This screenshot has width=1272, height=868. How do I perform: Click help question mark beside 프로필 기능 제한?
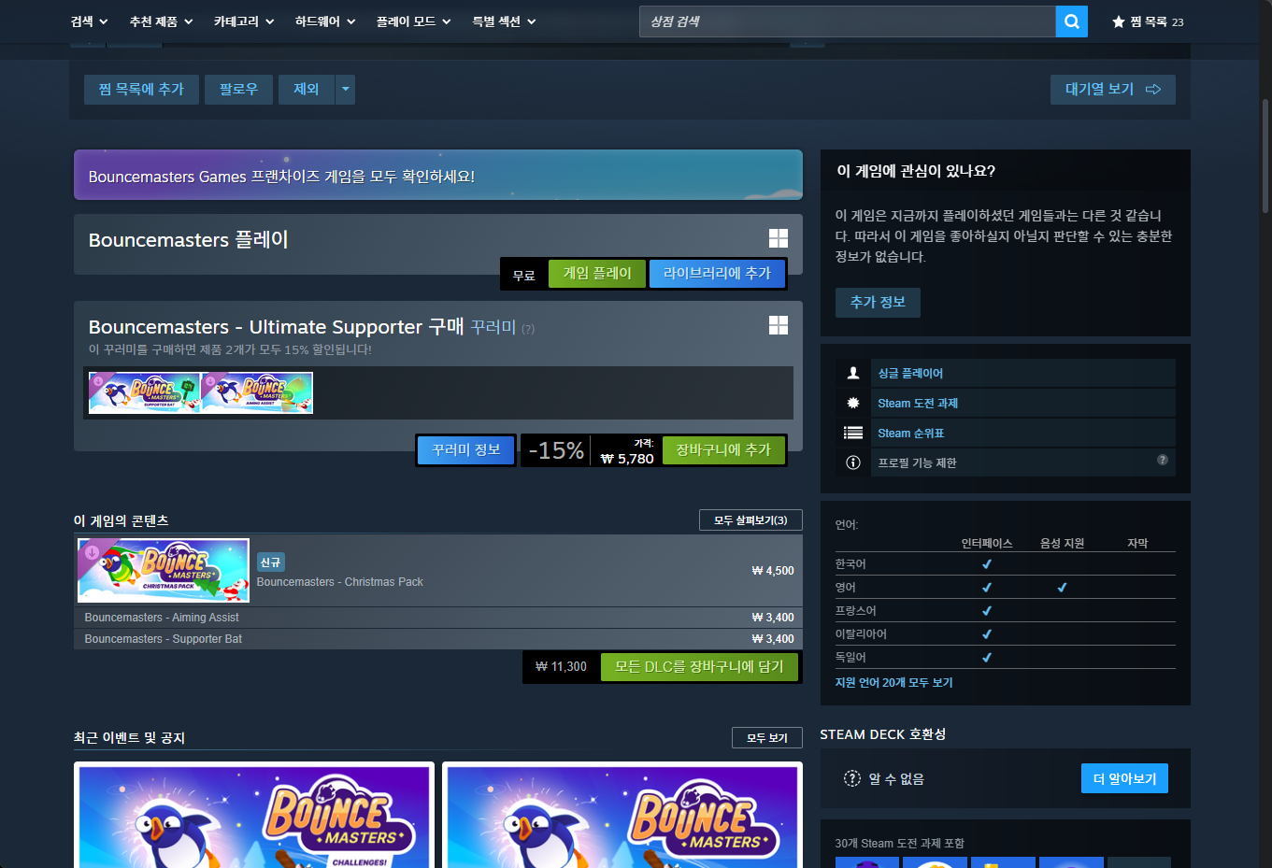pos(1163,460)
